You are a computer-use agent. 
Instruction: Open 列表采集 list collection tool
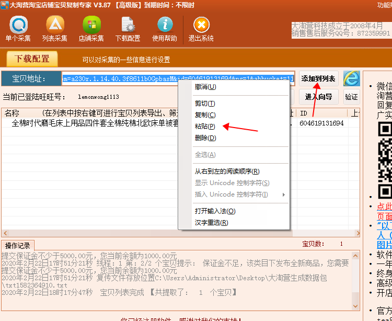click(x=55, y=29)
